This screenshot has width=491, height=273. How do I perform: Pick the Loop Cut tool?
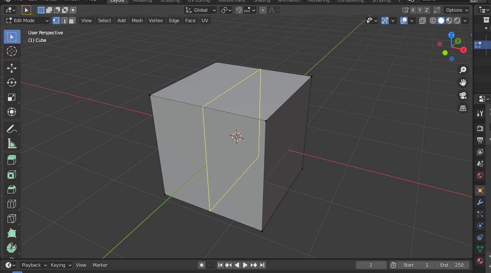12,204
